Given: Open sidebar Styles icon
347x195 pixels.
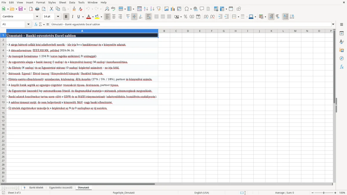Looking at the screenshot, I should [342, 42].
